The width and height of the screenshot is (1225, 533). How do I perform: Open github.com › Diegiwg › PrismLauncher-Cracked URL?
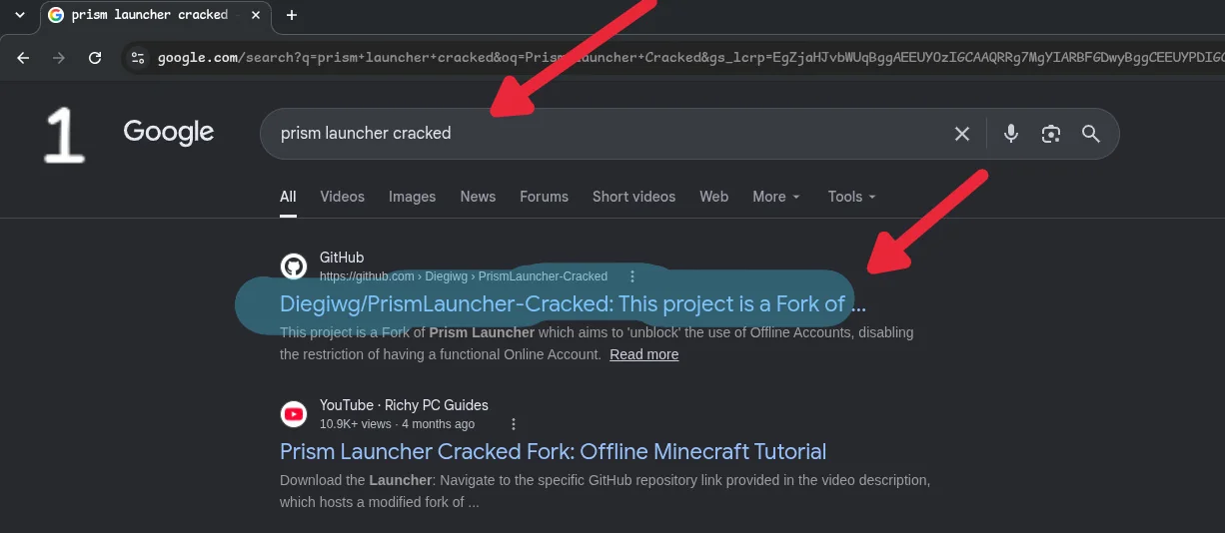(x=464, y=276)
